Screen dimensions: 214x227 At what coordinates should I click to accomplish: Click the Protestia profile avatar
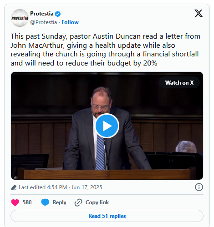point(20,18)
